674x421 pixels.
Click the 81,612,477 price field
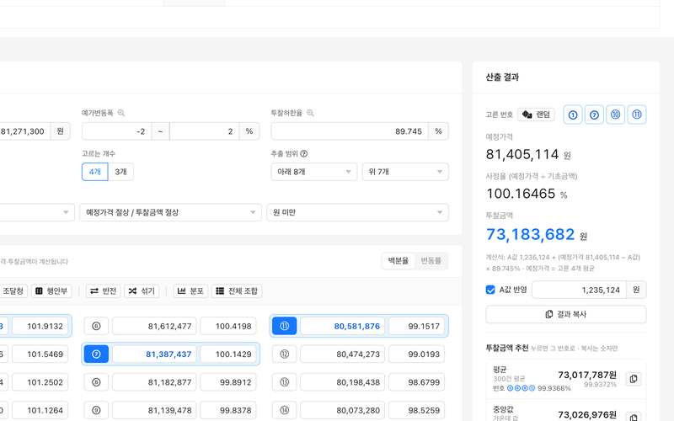coord(154,326)
